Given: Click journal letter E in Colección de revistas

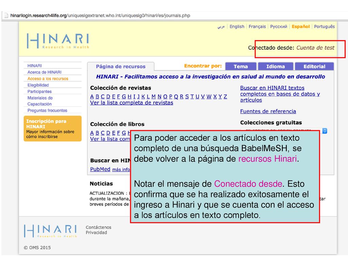Looking at the screenshot, I should point(114,97).
